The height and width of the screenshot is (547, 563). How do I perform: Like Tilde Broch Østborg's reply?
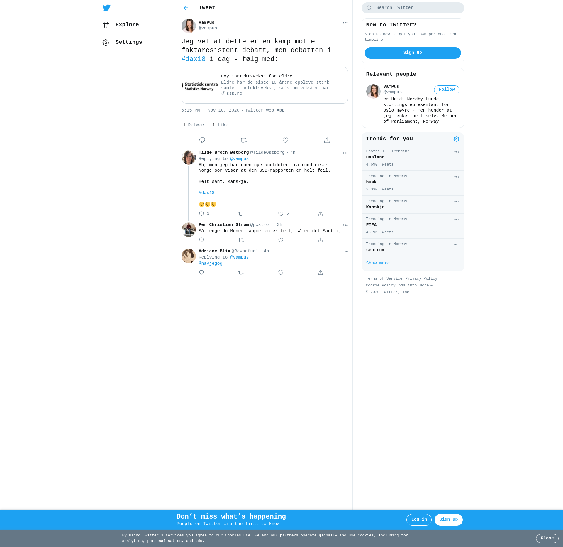(281, 214)
